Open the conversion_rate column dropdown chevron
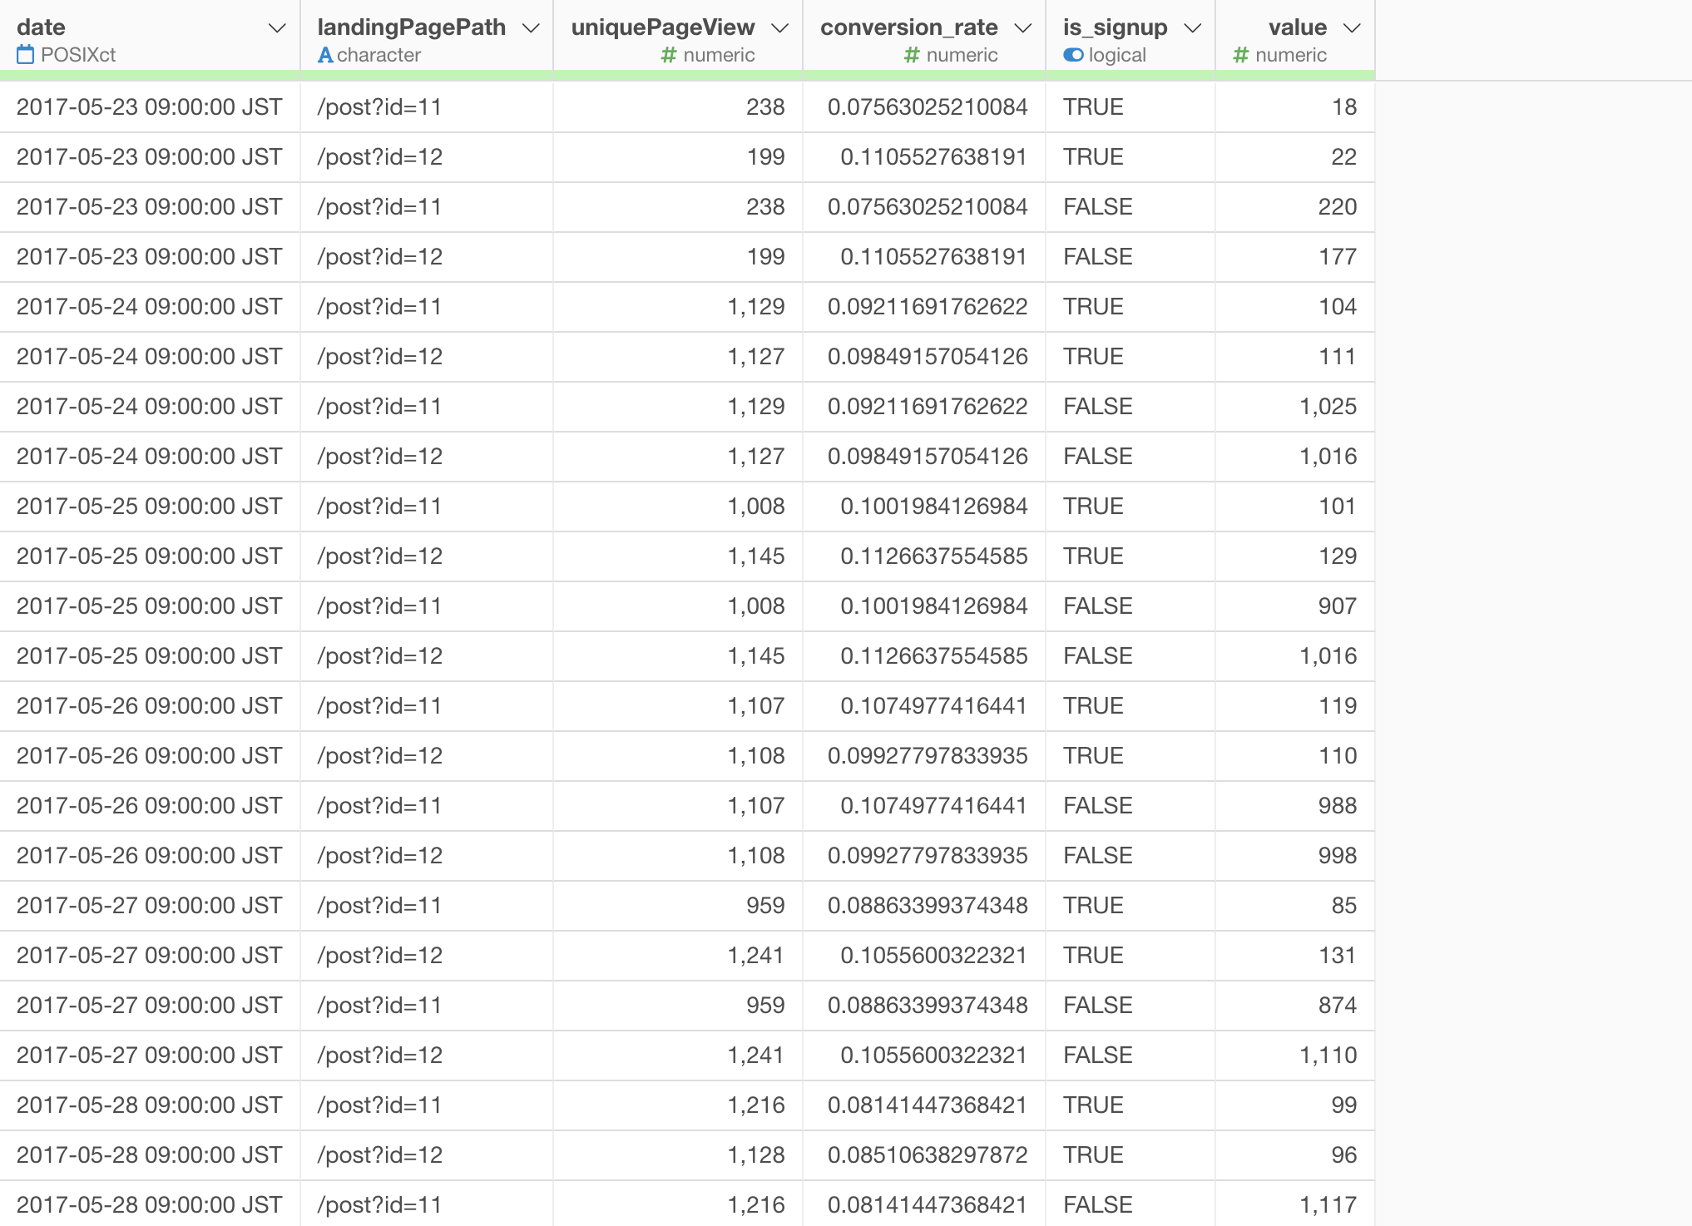 coord(1023,28)
